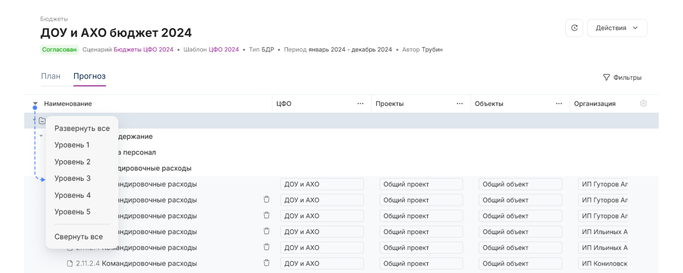The height and width of the screenshot is (273, 683).
Task: Click Общий проект field in ИП Кониловск row
Action: point(421,263)
